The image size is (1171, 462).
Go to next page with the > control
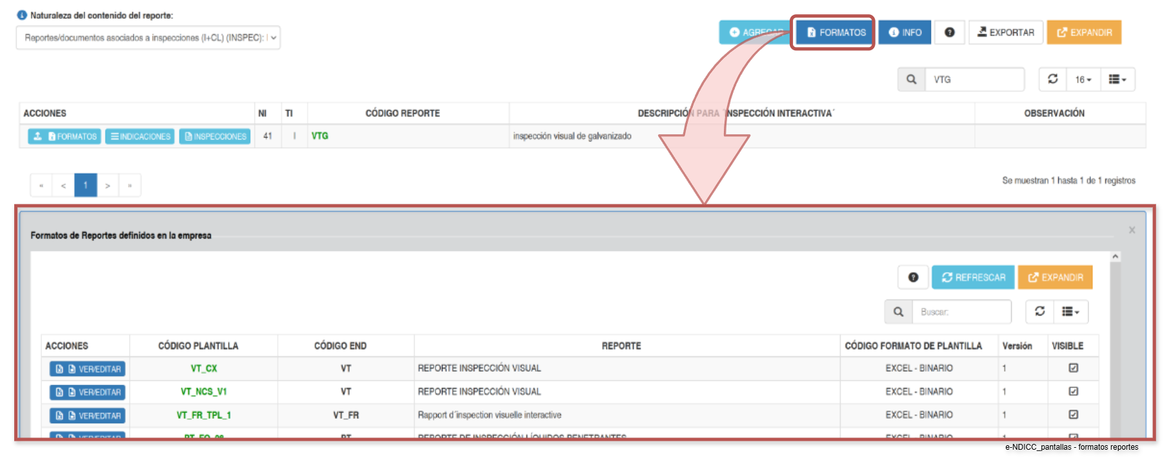coord(108,185)
